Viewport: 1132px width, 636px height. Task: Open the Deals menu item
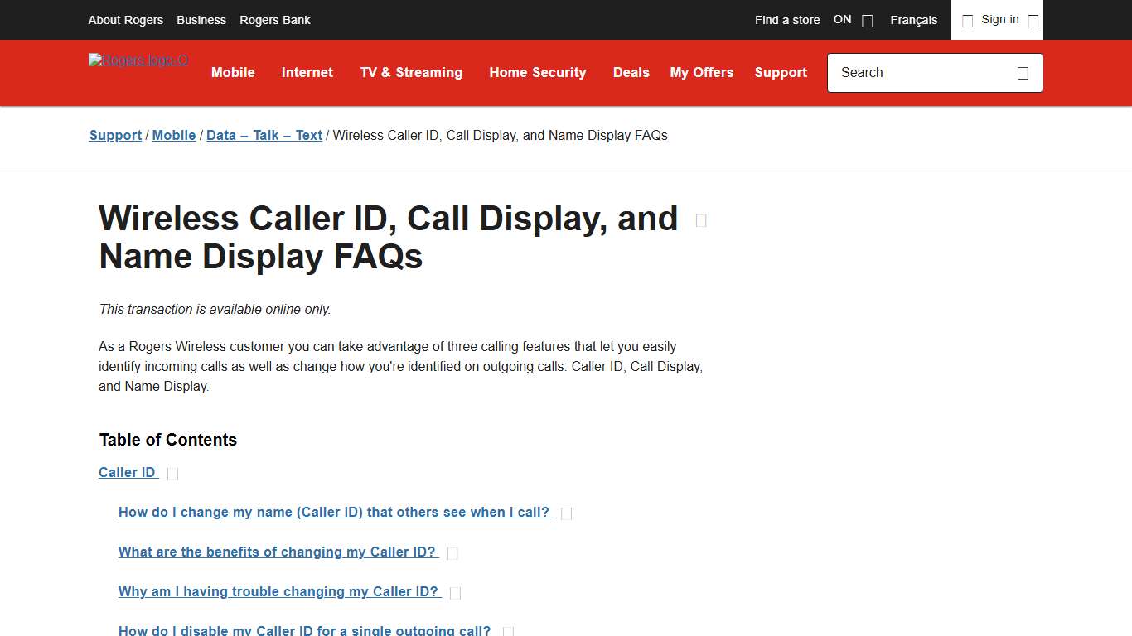click(x=631, y=73)
